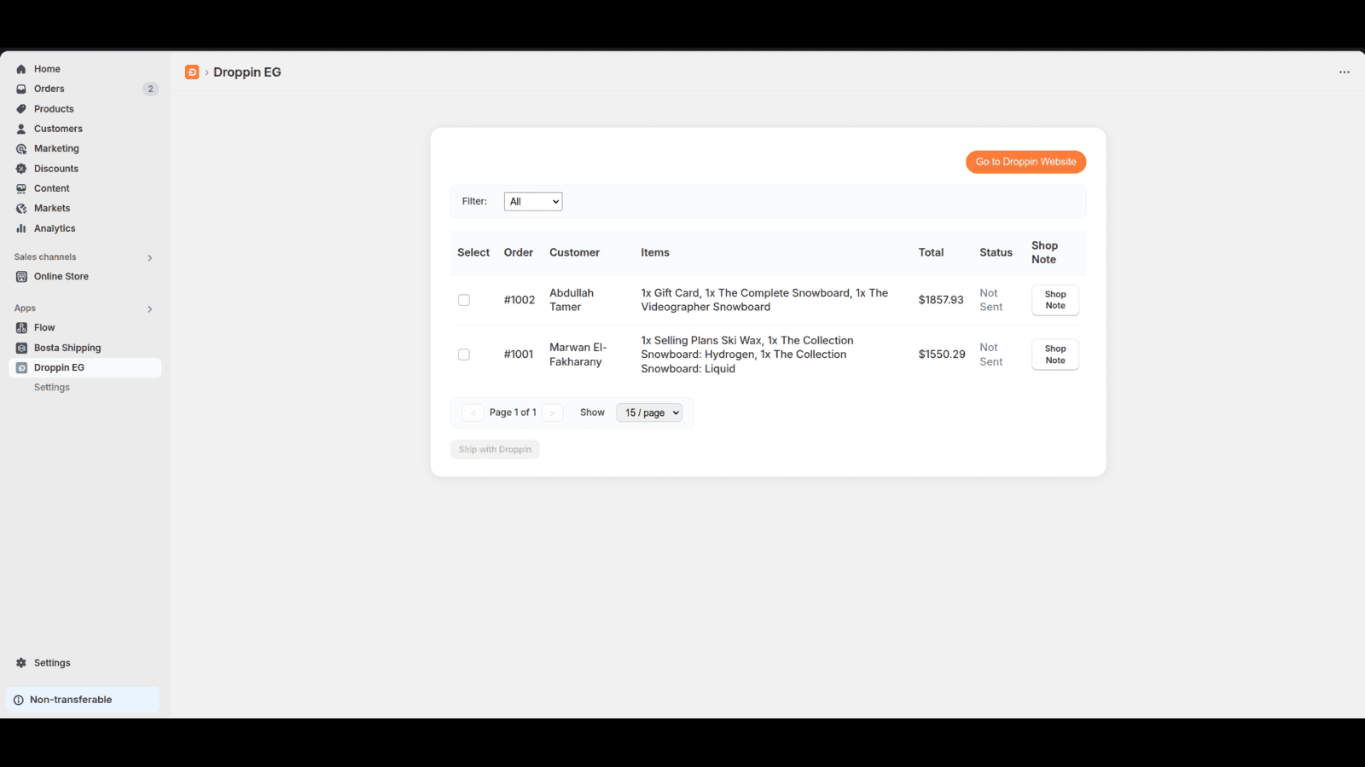Click the Non-transferable banner

point(83,700)
